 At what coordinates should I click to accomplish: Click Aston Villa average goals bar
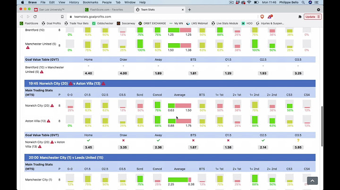point(179,121)
